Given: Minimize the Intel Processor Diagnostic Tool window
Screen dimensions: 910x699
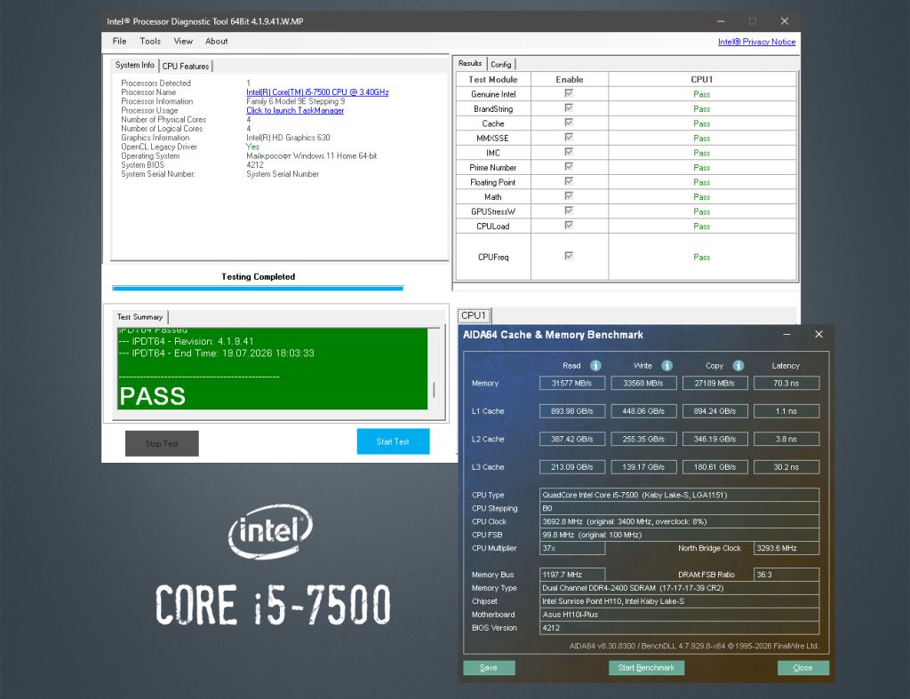Looking at the screenshot, I should coord(721,21).
